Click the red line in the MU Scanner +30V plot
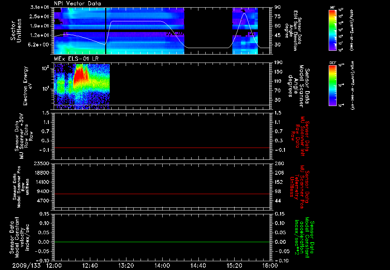The height and width of the screenshot is (270, 390). (x=162, y=148)
